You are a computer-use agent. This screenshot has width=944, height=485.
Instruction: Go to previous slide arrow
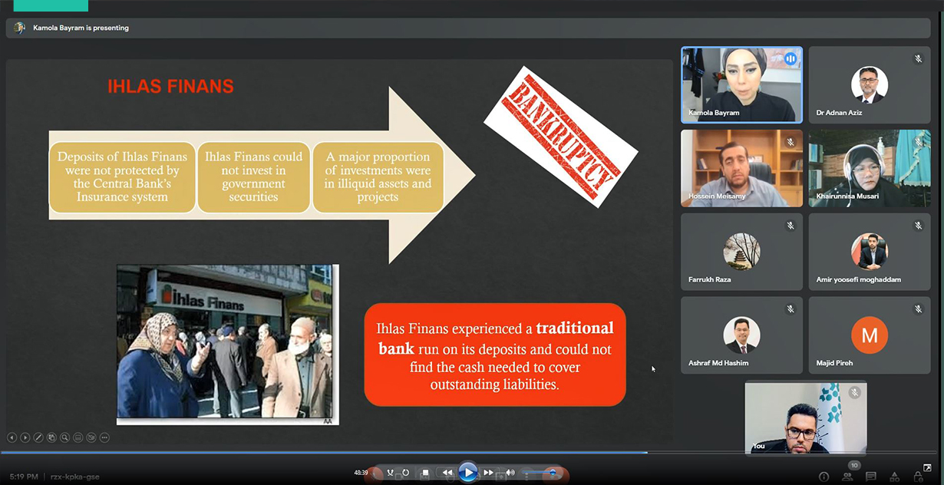click(x=12, y=437)
